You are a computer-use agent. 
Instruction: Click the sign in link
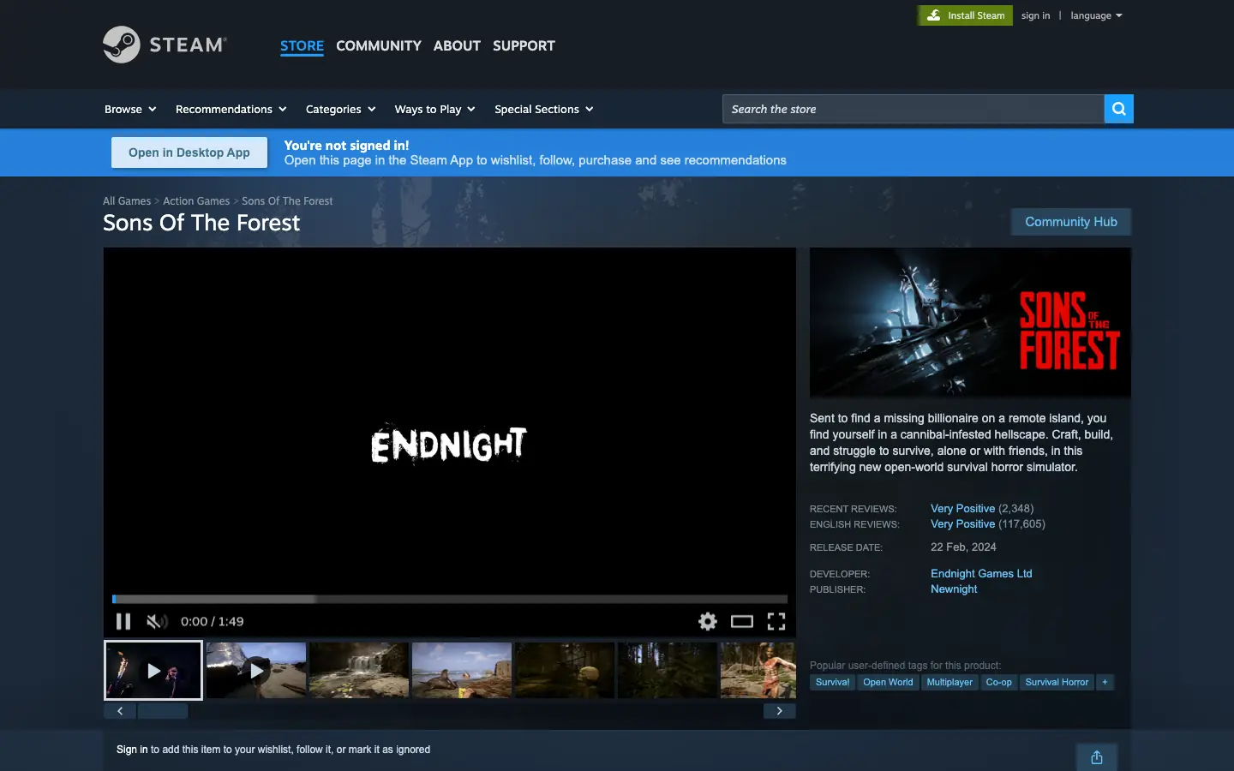(1035, 15)
